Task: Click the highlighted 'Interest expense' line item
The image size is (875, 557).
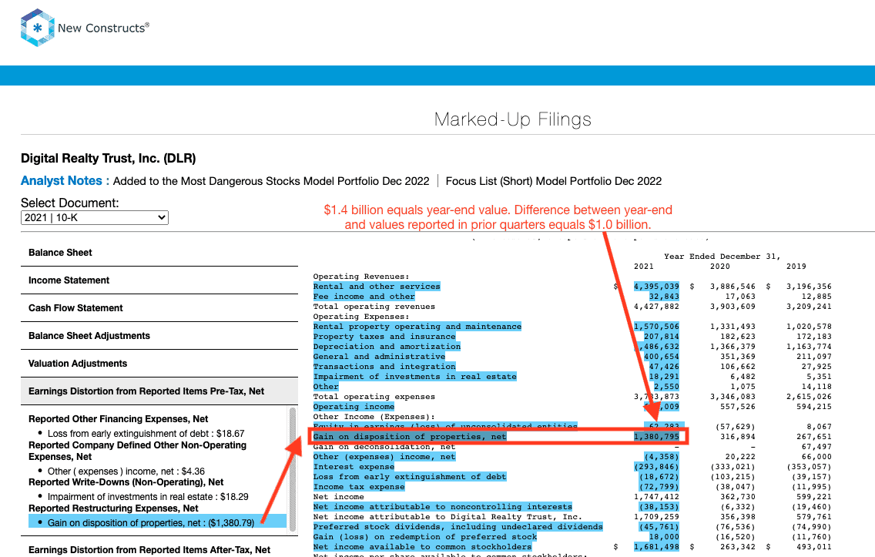Action: coord(354,467)
